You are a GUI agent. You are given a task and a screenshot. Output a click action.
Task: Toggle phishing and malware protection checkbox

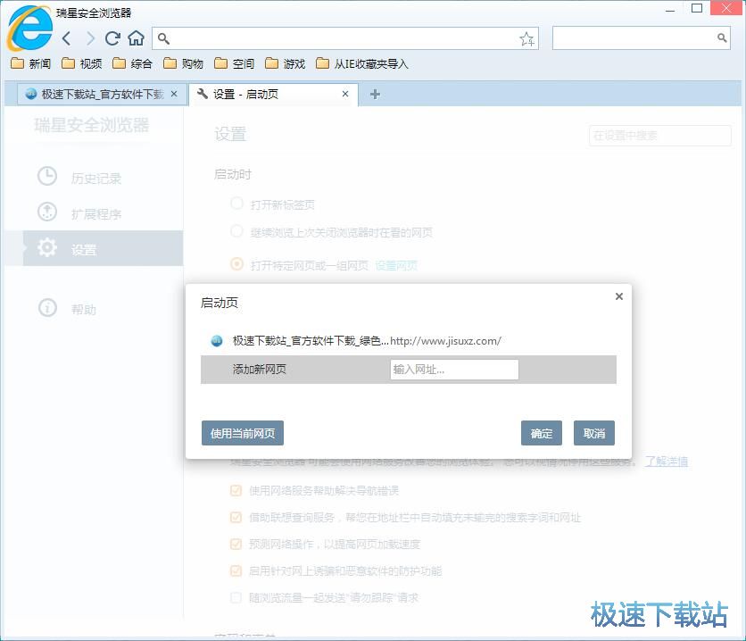(236, 570)
